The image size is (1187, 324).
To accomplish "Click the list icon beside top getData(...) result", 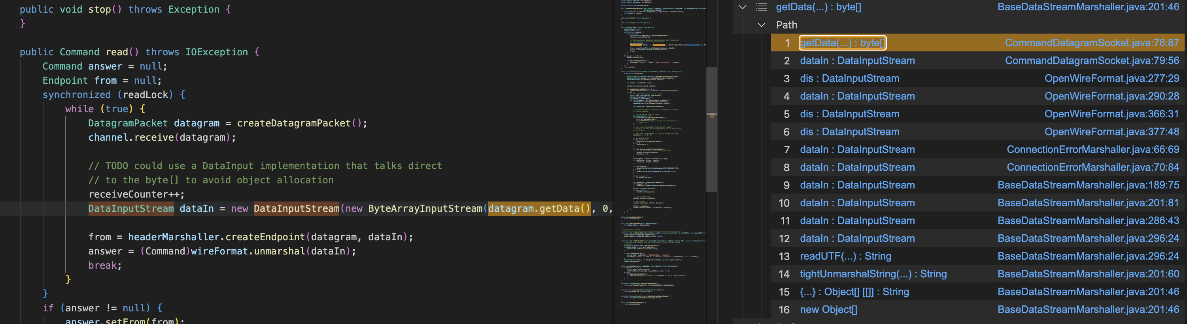I will click(x=761, y=7).
